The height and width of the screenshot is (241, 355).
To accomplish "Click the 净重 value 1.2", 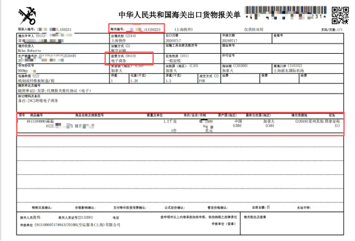I will coord(169,81).
